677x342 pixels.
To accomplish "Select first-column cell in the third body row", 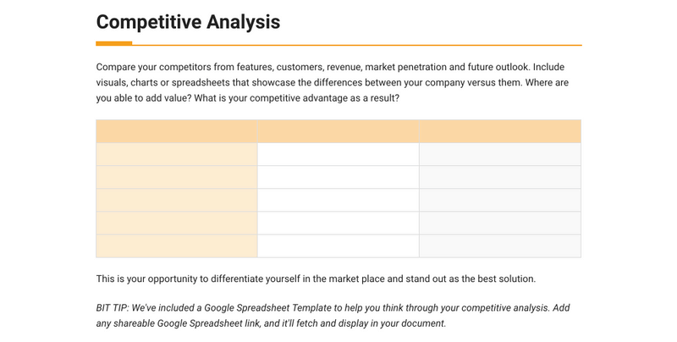I will (x=177, y=200).
